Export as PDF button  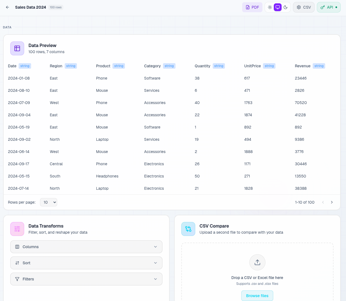(252, 7)
